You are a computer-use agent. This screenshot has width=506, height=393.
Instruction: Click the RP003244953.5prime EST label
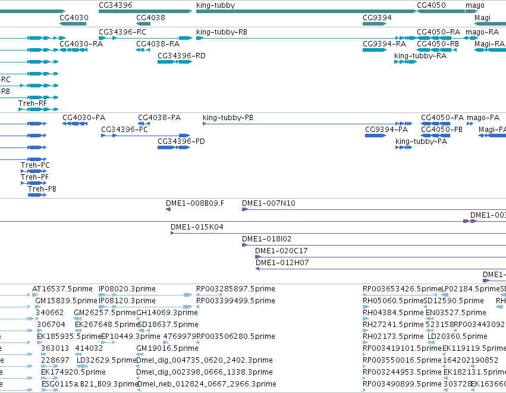[x=402, y=373]
